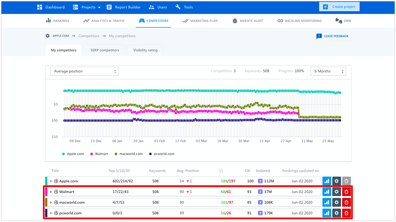The height and width of the screenshot is (222, 396).
Task: Open settings gear for Apple.com row
Action: [337, 181]
